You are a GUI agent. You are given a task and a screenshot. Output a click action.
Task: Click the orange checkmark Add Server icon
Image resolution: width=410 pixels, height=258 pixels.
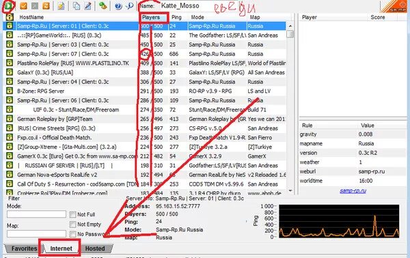(x=23, y=5)
